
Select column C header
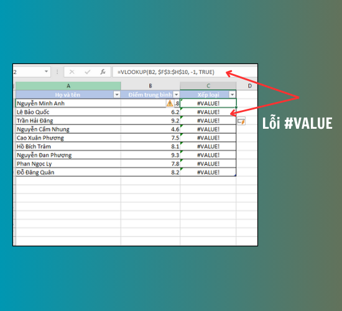pos(208,86)
